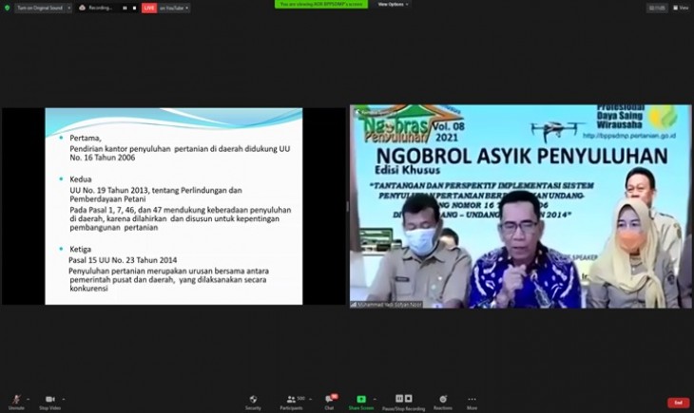Image resolution: width=694 pixels, height=413 pixels.
Task: Open the View layout button
Action: (x=681, y=8)
